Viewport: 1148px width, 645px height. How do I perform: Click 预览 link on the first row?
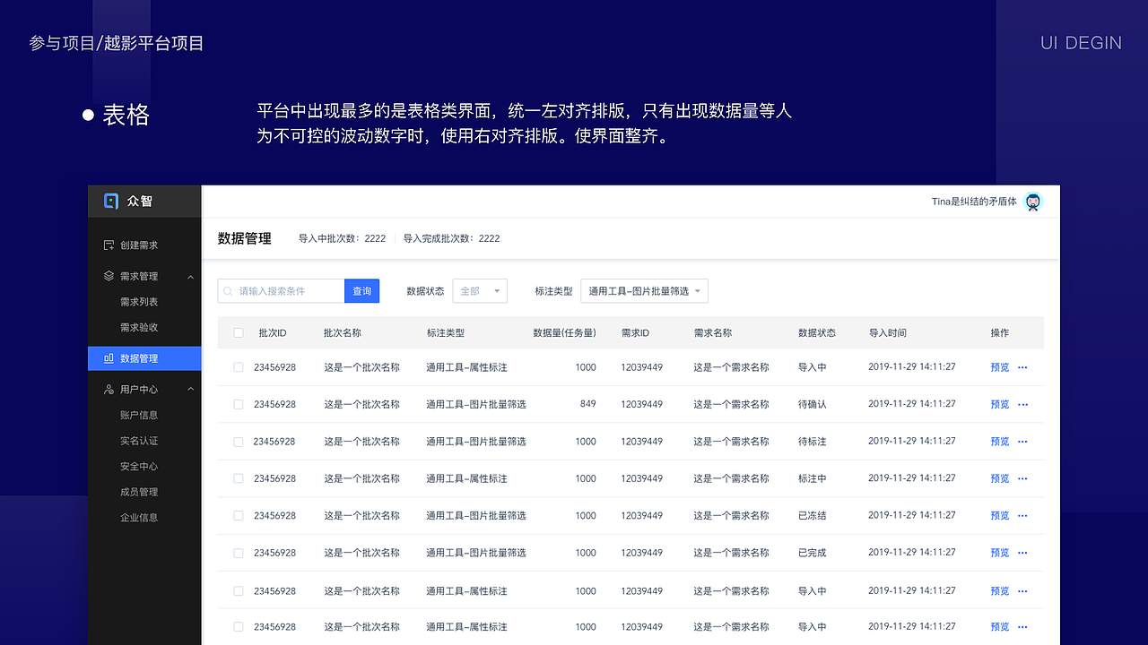tap(999, 367)
